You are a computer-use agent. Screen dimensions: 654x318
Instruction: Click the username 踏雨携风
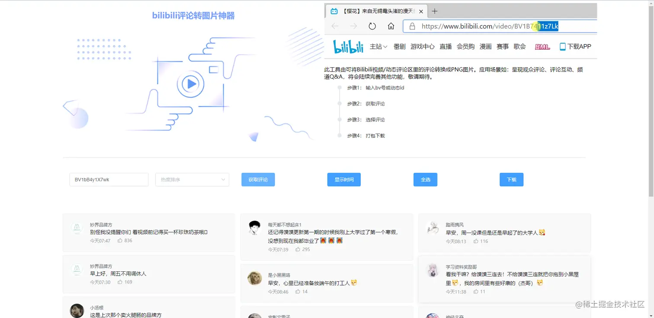455,225
